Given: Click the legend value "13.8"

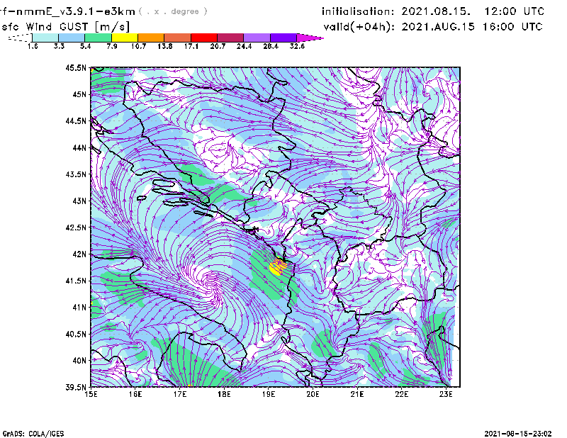Looking at the screenshot, I should click(x=165, y=46).
